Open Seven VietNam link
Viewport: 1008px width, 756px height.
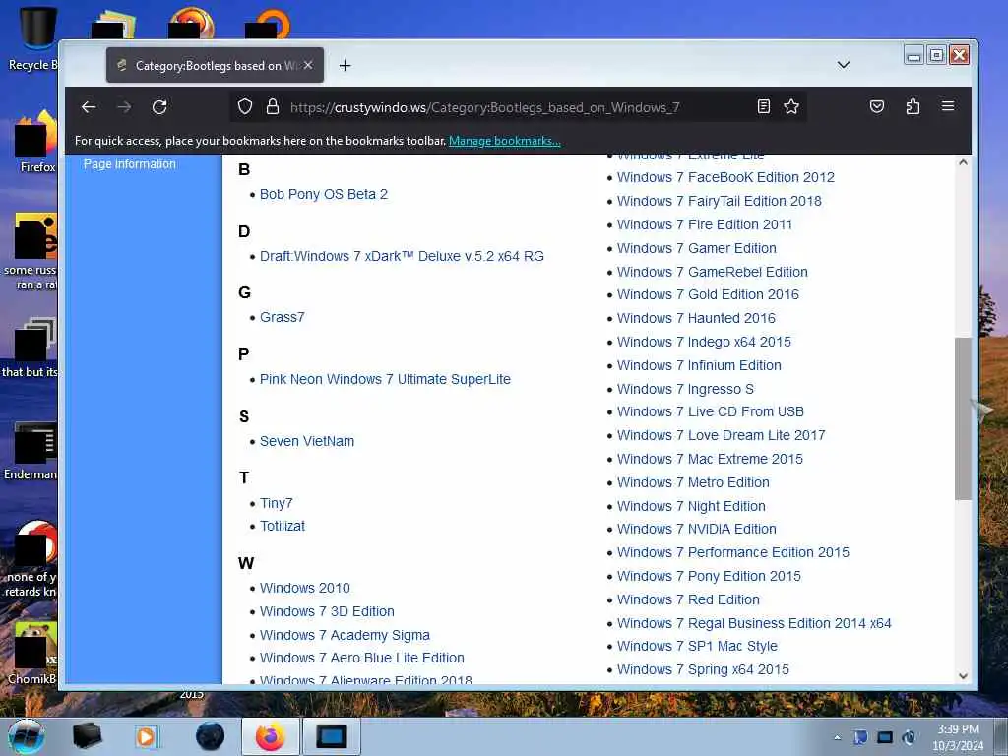[x=307, y=441]
